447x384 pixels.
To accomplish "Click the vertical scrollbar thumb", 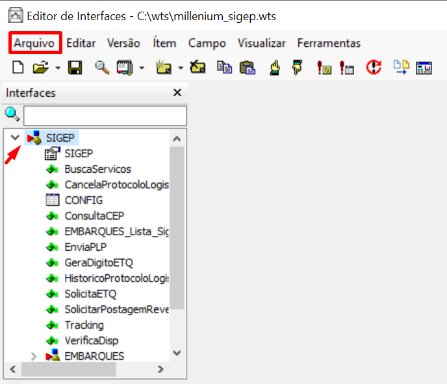I will (x=177, y=228).
